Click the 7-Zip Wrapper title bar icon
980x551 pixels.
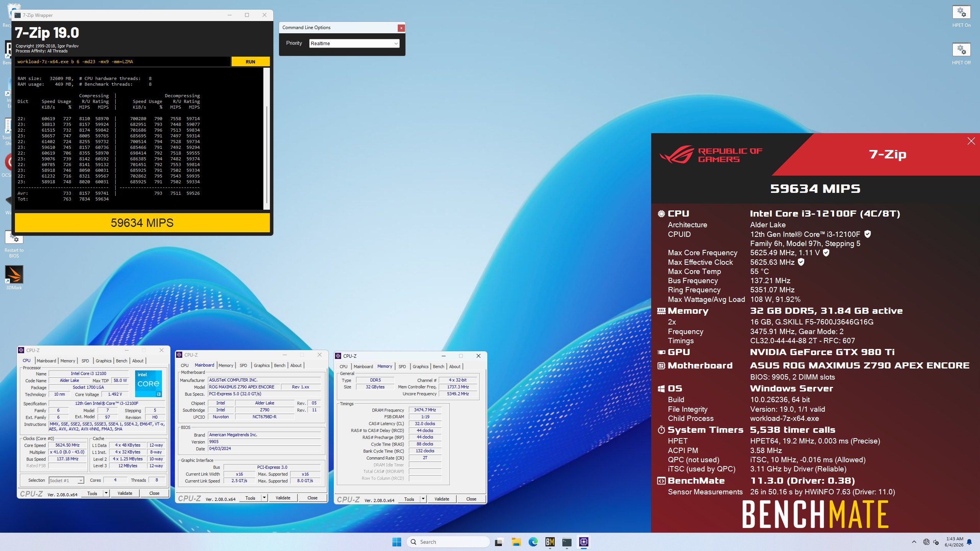[x=18, y=15]
